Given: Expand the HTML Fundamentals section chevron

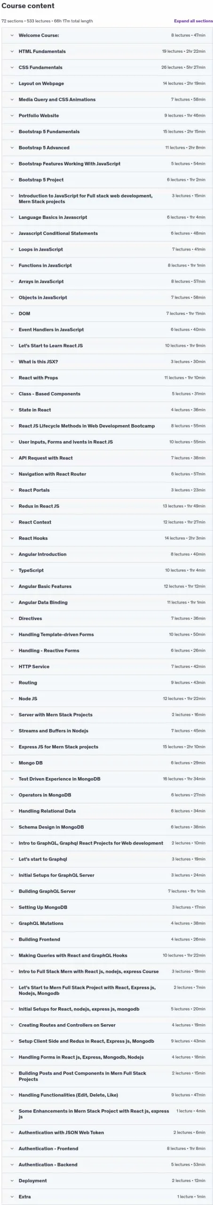Looking at the screenshot, I should pos(12,52).
